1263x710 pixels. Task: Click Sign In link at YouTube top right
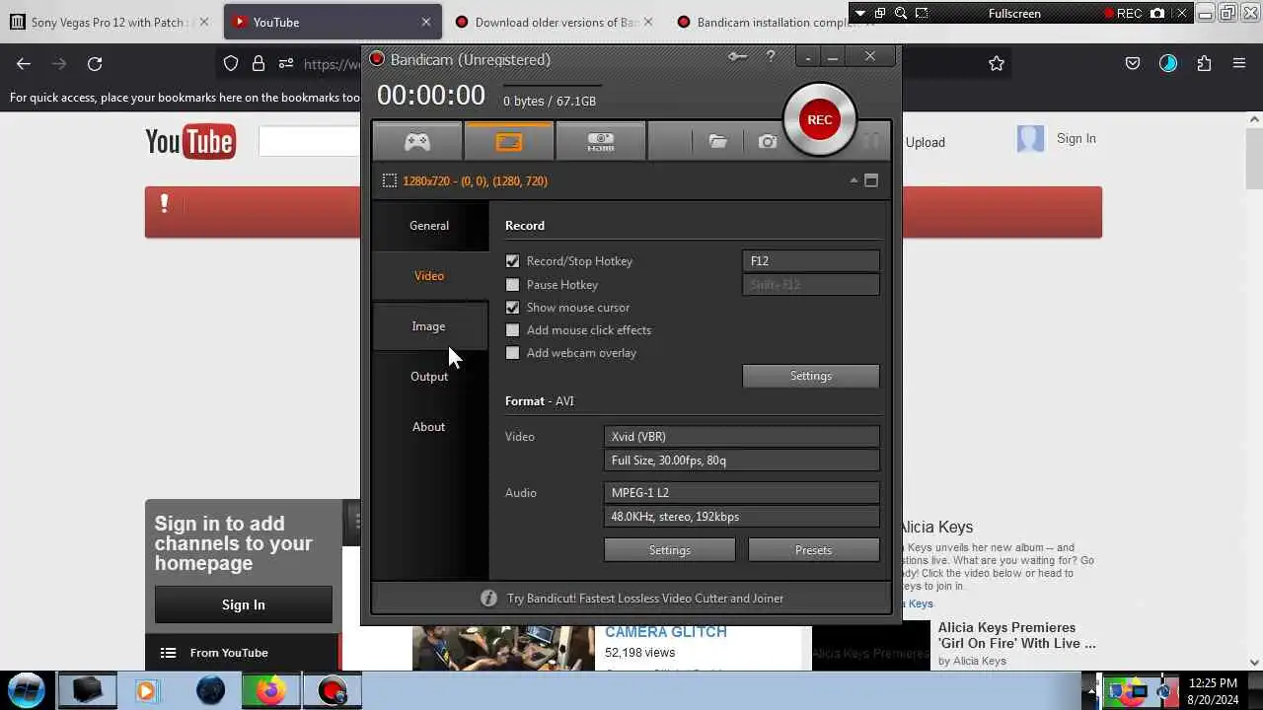pos(1076,138)
